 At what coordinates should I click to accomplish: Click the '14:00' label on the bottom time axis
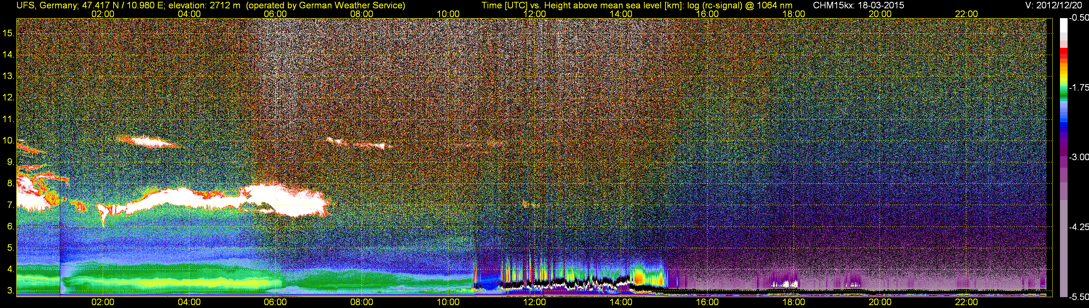[x=621, y=302]
